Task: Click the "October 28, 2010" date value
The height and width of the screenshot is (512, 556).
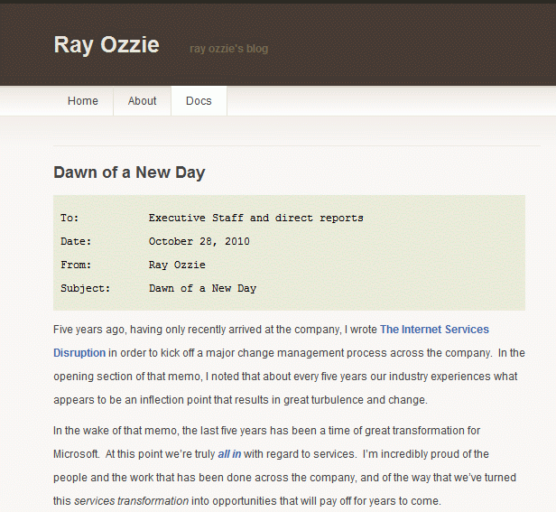Action: (x=199, y=242)
